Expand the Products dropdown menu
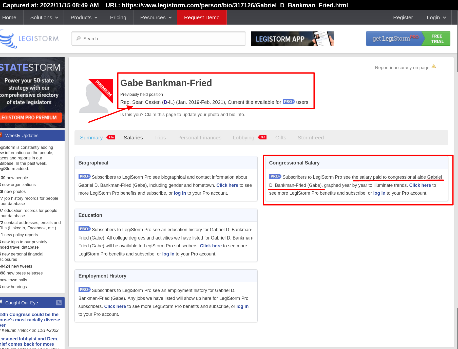 (84, 17)
